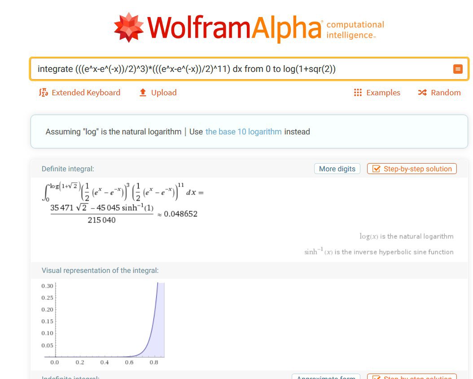Screen dimensions: 473x379
Task: Click the denominator 215 040 in the result
Action: [102, 220]
